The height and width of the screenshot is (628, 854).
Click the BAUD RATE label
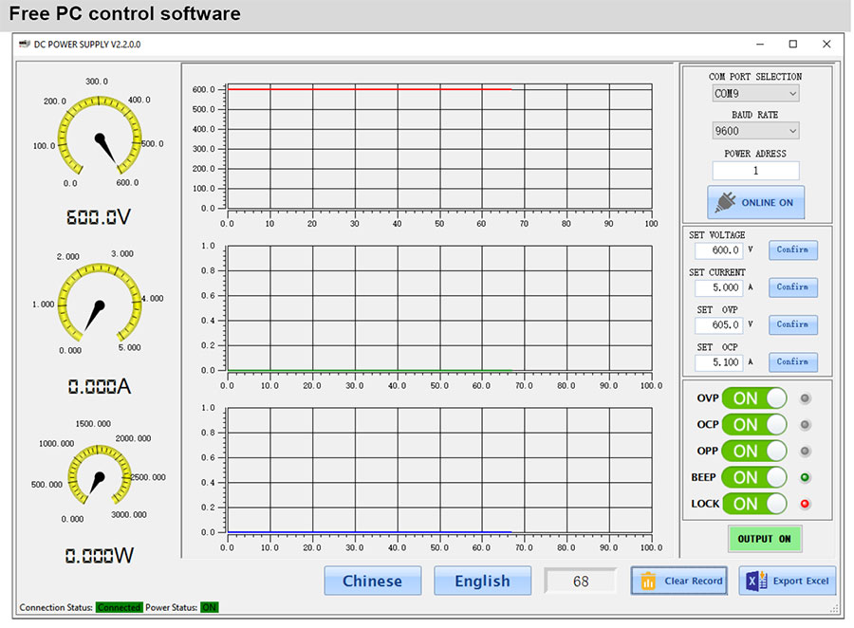point(755,115)
